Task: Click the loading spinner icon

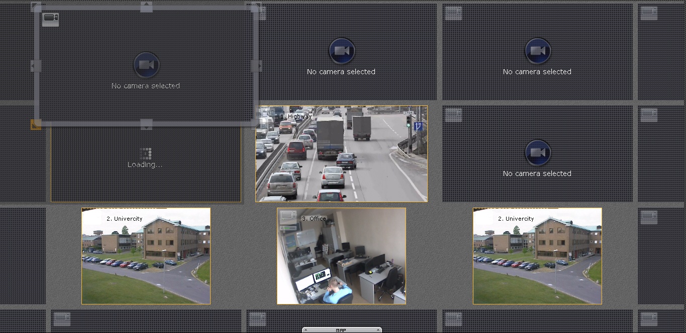Action: (x=146, y=153)
